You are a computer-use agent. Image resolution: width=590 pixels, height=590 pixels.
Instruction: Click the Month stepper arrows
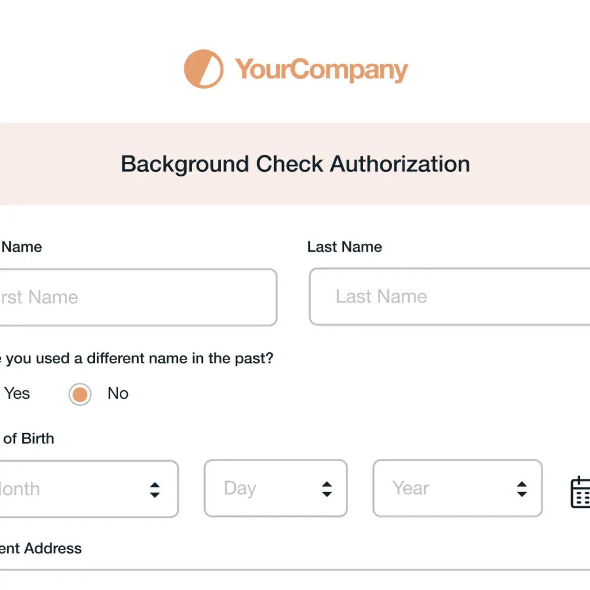(154, 489)
